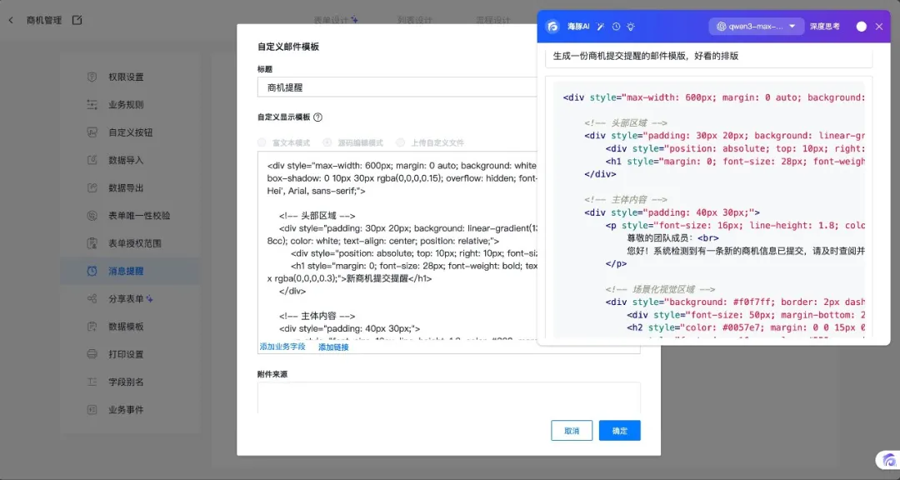
Task: Click the edit icon beside 商机管理 title
Action: click(x=77, y=20)
